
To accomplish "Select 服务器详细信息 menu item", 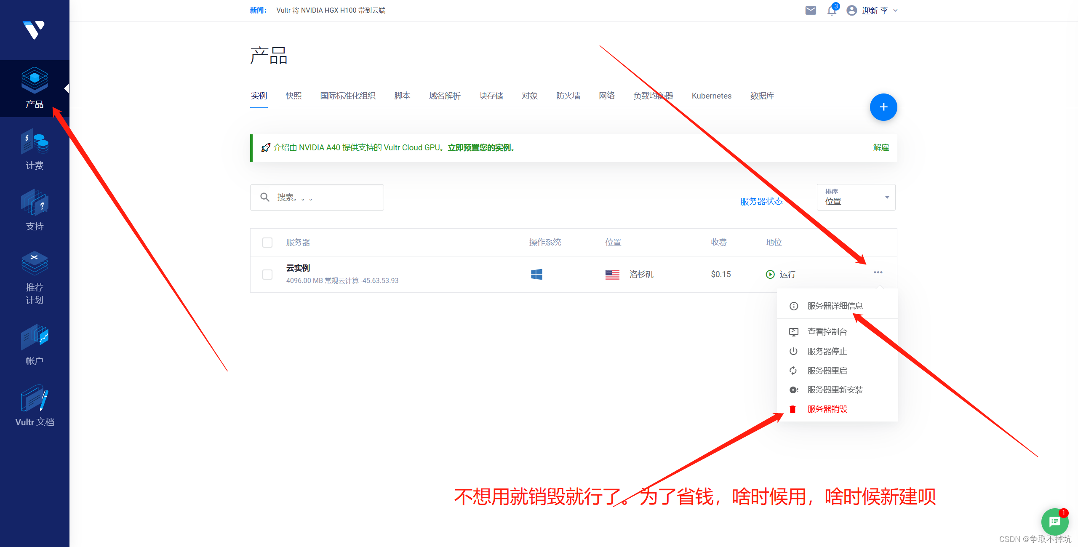I will [x=837, y=306].
